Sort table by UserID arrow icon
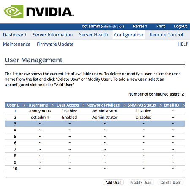 click(x=24, y=105)
